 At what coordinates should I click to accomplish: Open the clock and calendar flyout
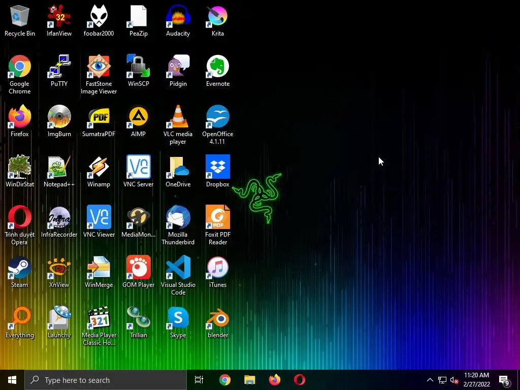click(476, 380)
